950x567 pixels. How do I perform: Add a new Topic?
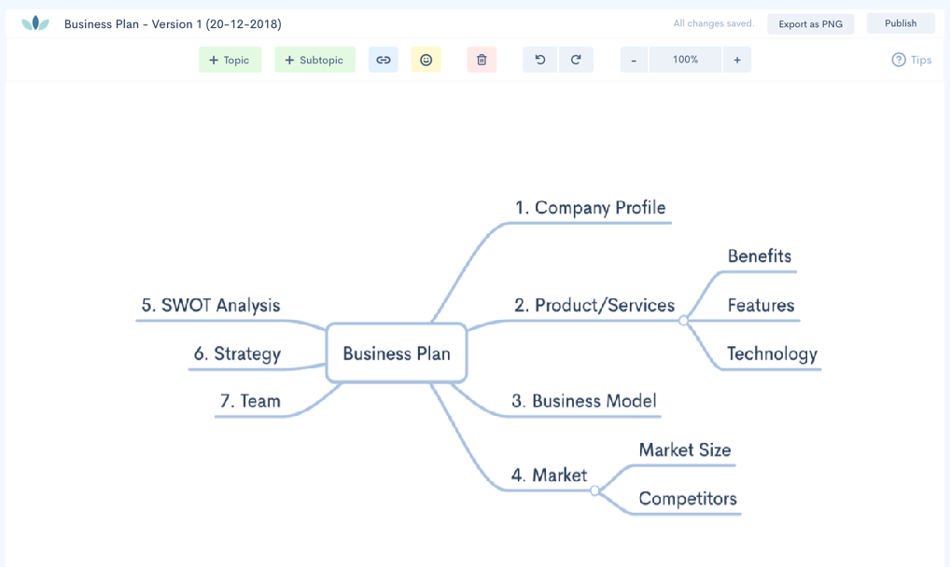coord(230,59)
